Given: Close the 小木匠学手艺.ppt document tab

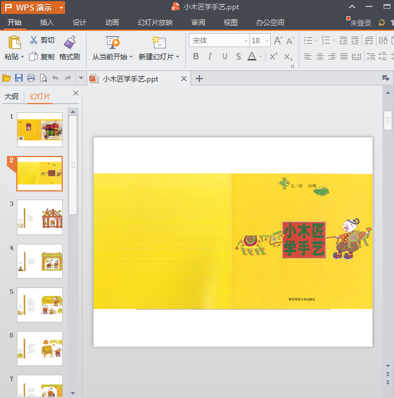Looking at the screenshot, I should [x=184, y=79].
